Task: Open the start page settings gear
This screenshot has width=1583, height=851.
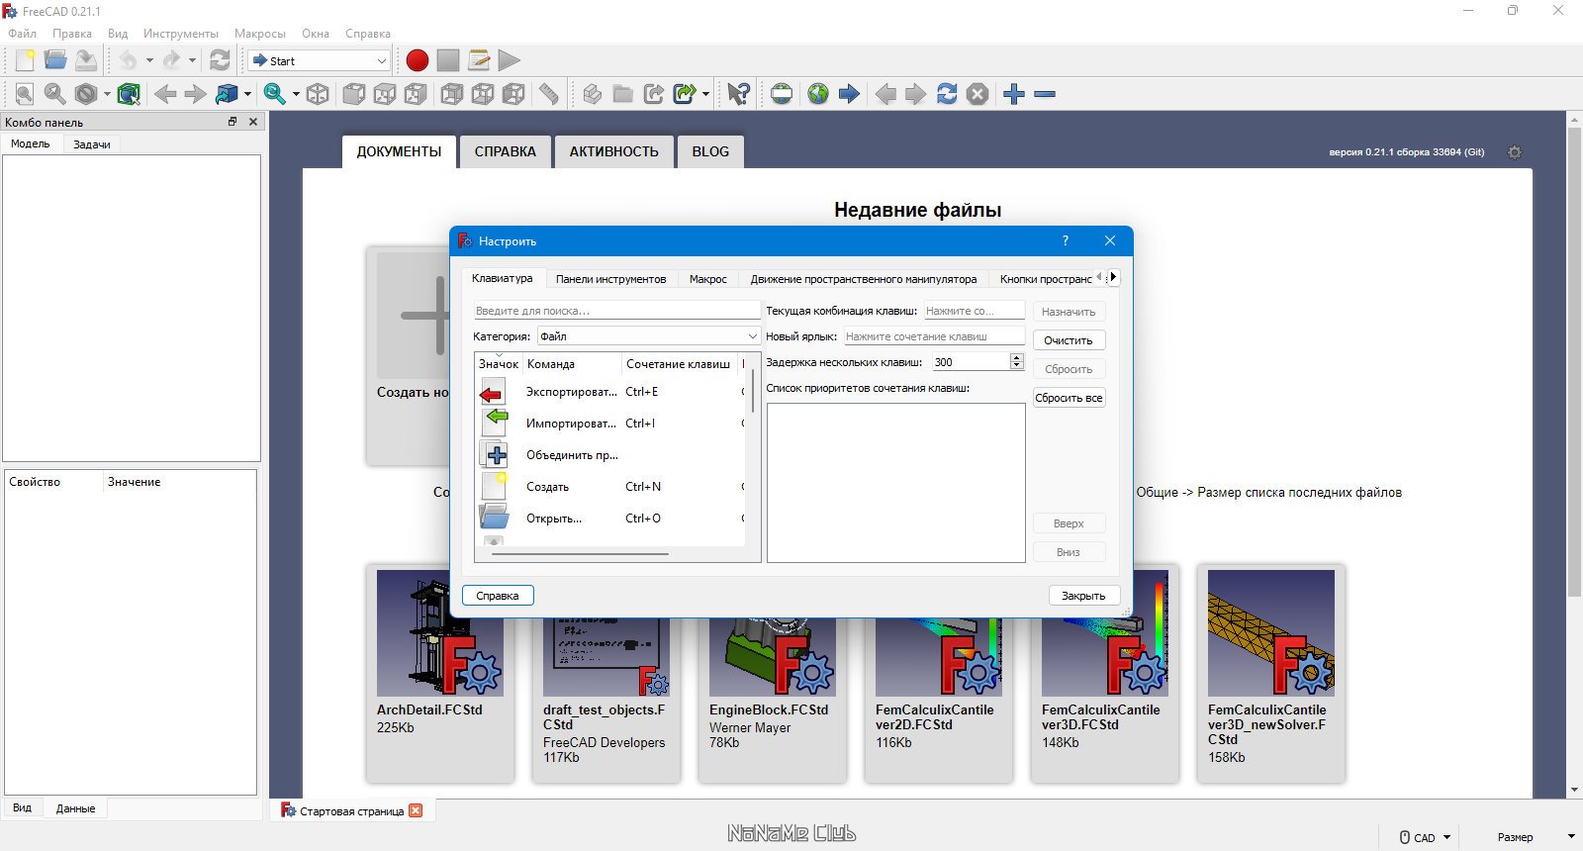Action: [1514, 152]
